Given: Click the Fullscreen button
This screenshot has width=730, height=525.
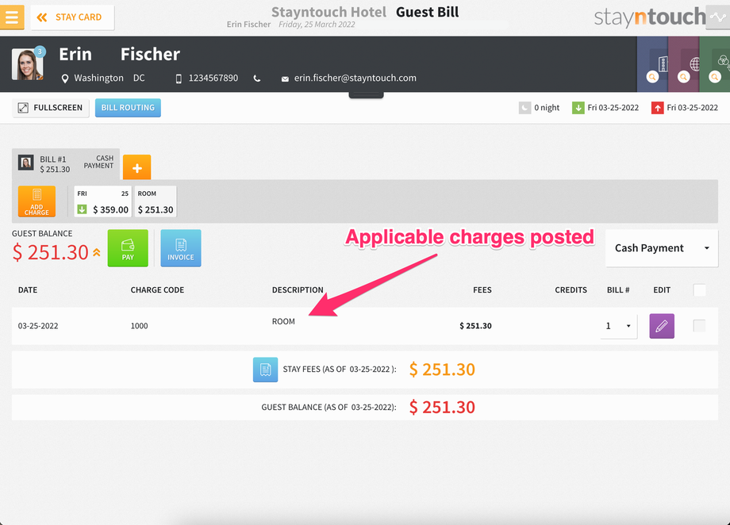Looking at the screenshot, I should [x=50, y=108].
